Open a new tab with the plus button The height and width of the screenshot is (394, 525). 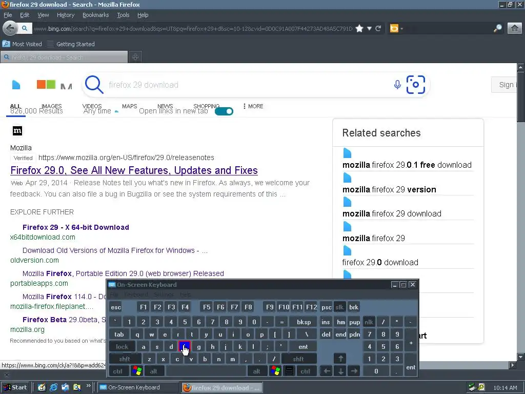135,57
